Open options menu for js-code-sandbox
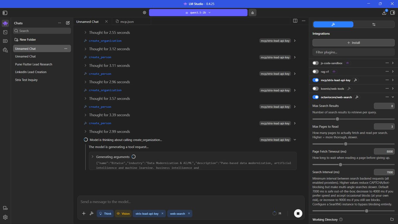The height and width of the screenshot is (224, 398). pyautogui.click(x=387, y=63)
